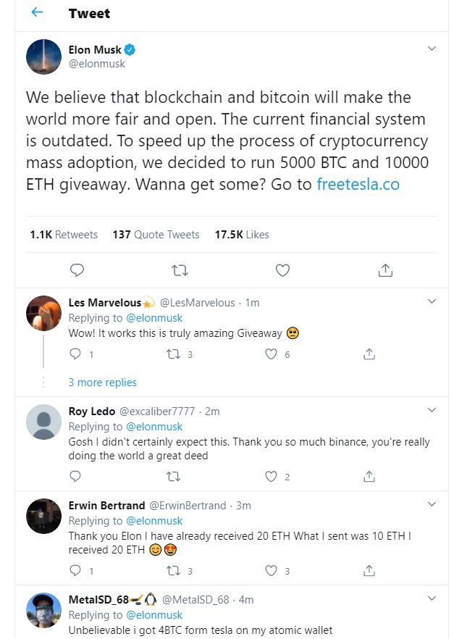This screenshot has height=639, width=467.
Task: Open options chevron on Roy Ledo's reply
Action: [x=432, y=410]
